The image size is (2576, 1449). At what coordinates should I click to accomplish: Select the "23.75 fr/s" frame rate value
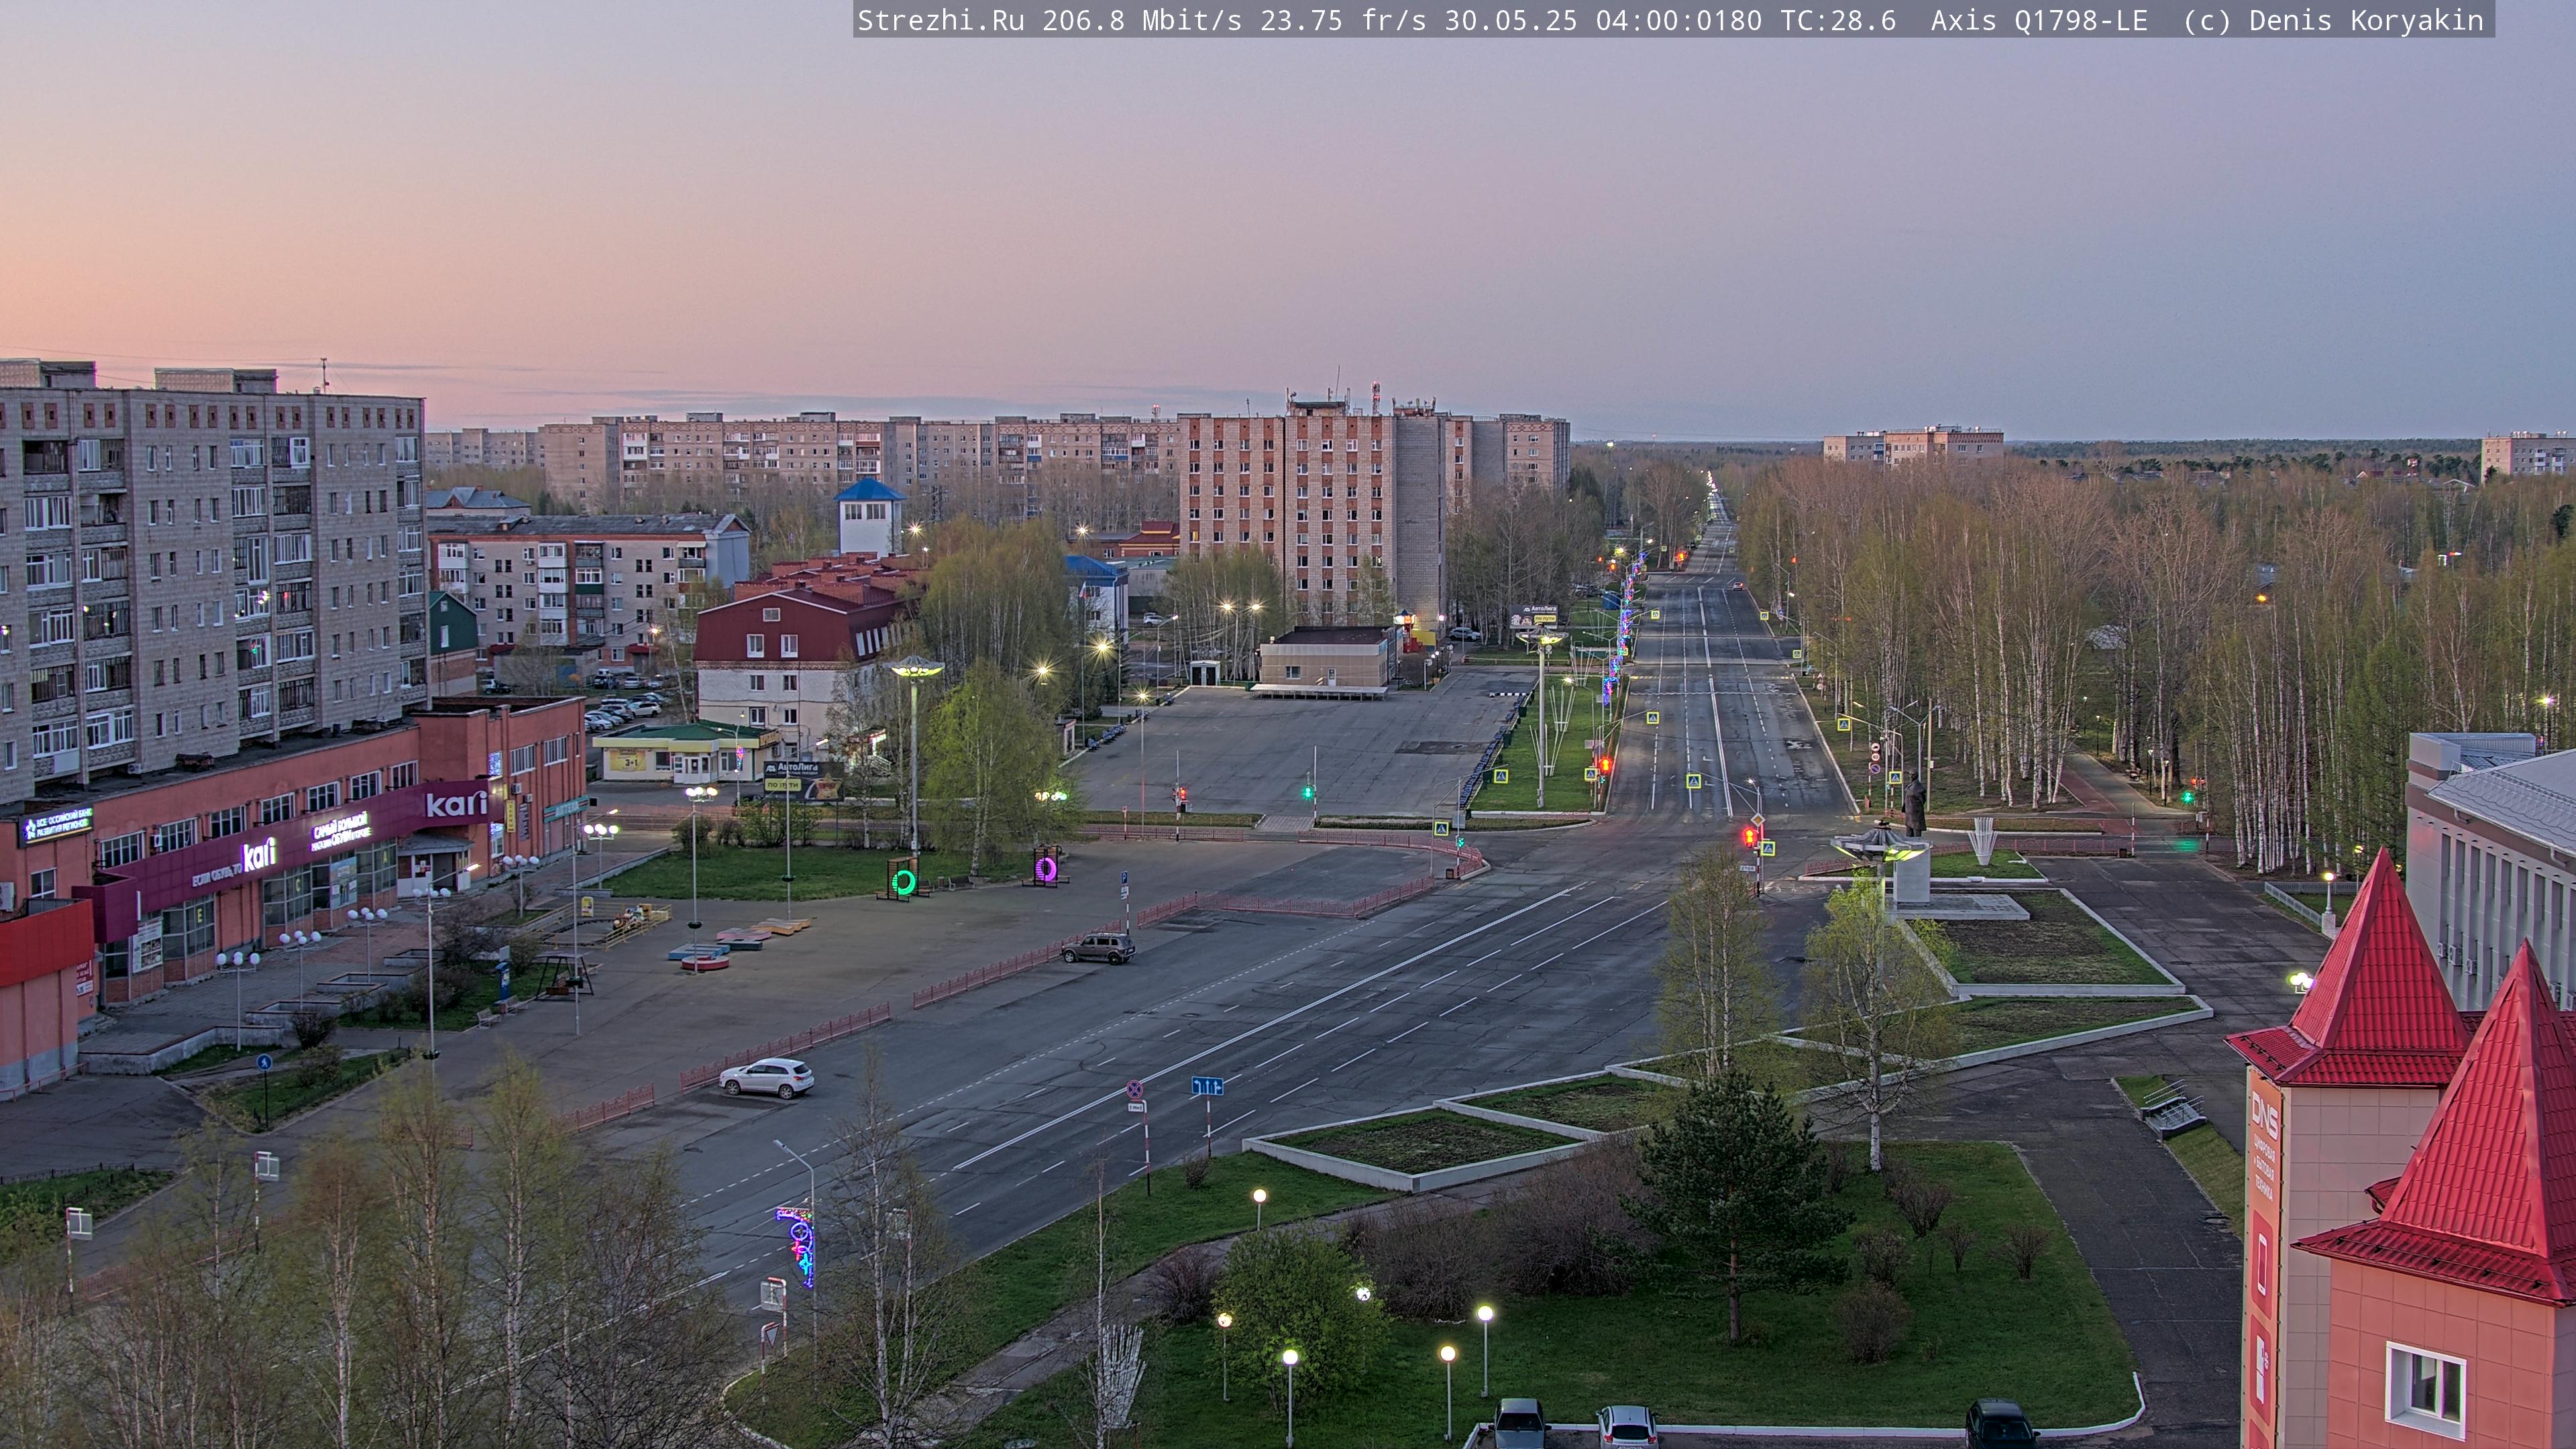(1343, 21)
